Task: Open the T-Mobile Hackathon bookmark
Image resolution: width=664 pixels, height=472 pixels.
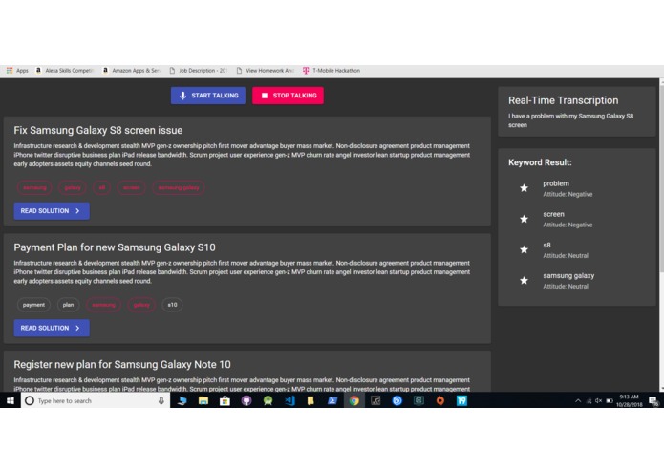Action: [332, 71]
